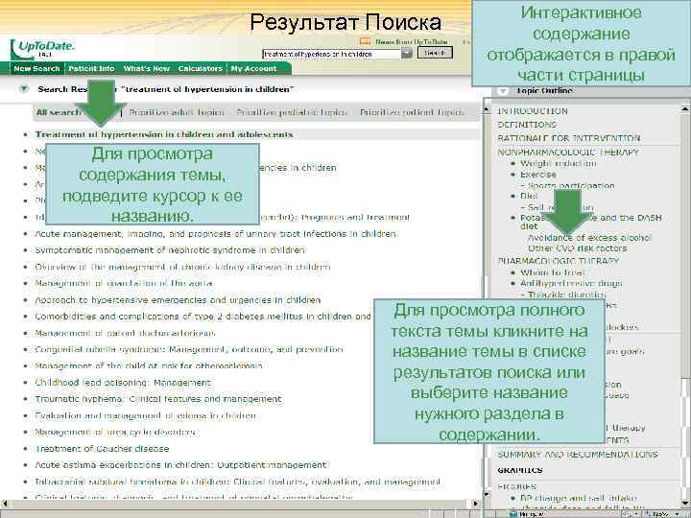Jump to PHARMACOLOGIC THERAPY section
This screenshot has width=691, height=518.
pos(559,261)
